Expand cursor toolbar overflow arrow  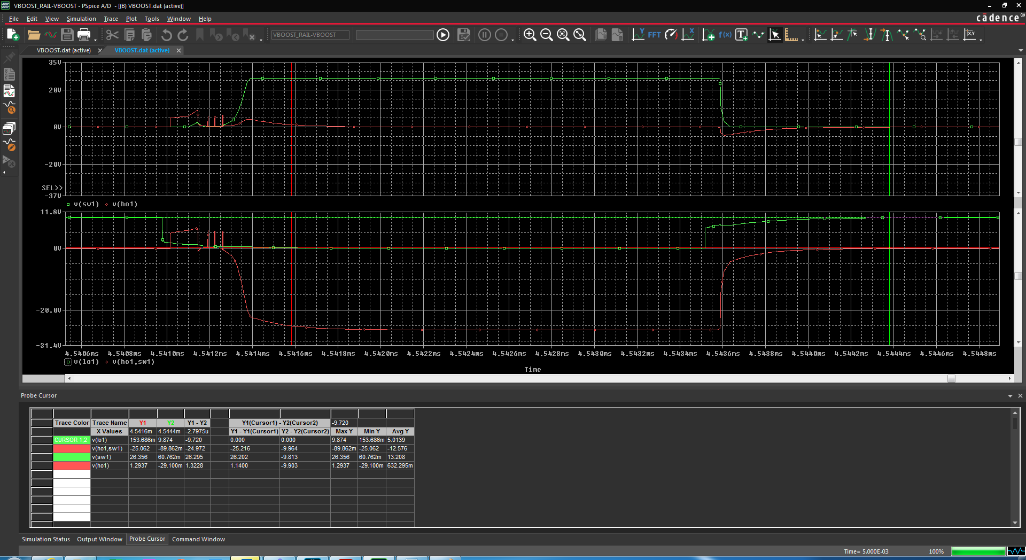(x=981, y=39)
